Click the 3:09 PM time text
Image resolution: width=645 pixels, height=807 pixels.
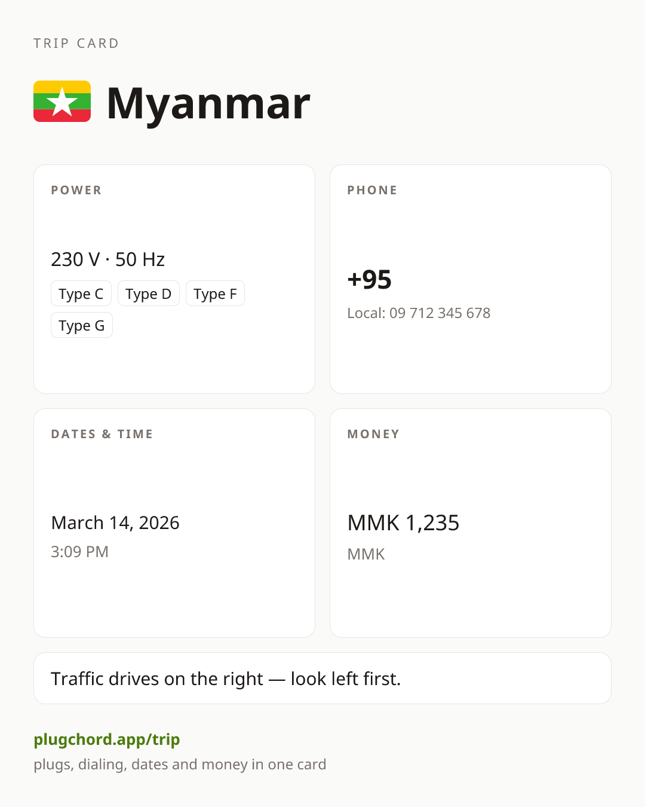(x=79, y=551)
